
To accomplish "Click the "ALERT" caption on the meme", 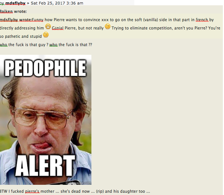I will click(x=45, y=166).
